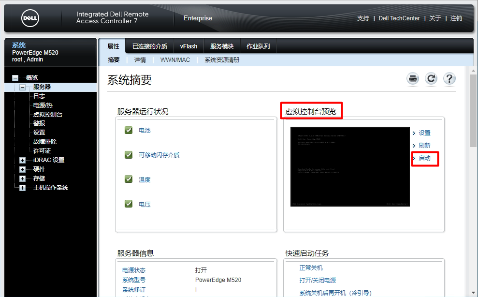This screenshot has width=478, height=297.
Task: Click scrollbar up arrow
Action: coord(473,71)
